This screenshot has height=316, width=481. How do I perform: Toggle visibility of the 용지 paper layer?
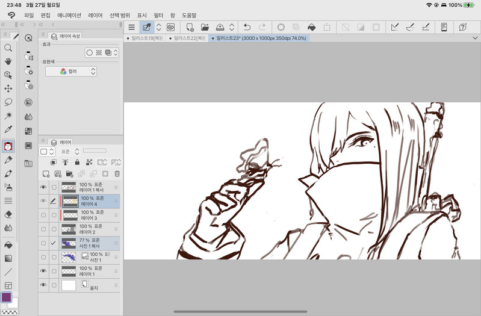43,285
